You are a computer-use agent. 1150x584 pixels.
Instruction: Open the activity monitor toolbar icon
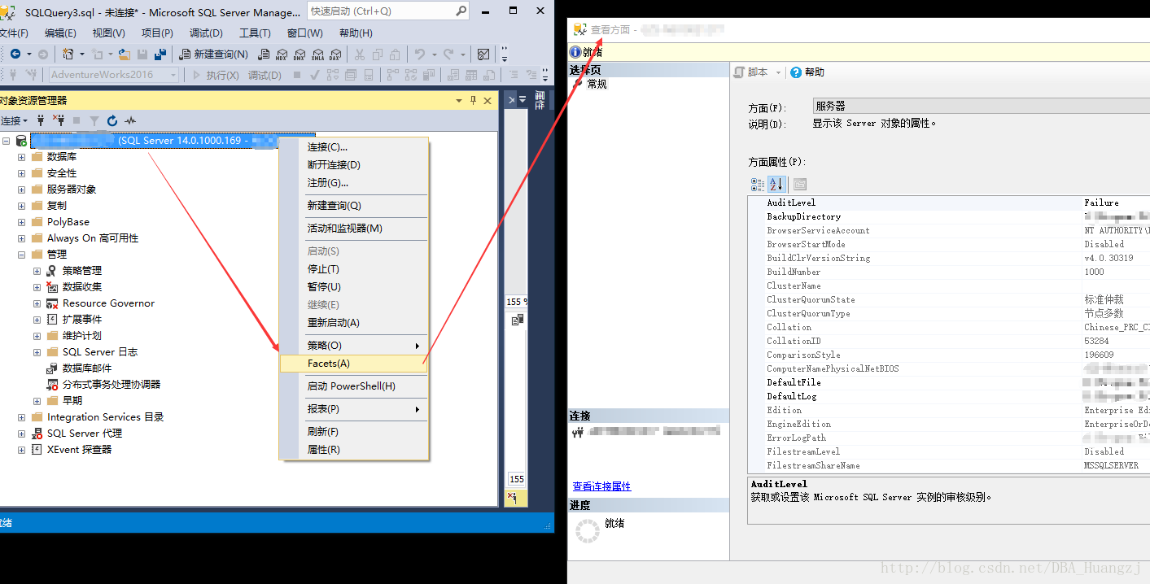point(483,54)
